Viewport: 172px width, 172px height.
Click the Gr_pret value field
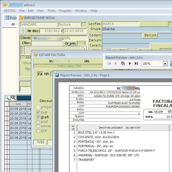[x=82, y=43]
